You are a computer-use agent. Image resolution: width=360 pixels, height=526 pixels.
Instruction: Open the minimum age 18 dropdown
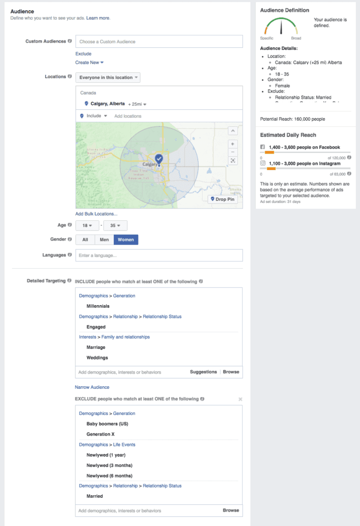tap(87, 226)
